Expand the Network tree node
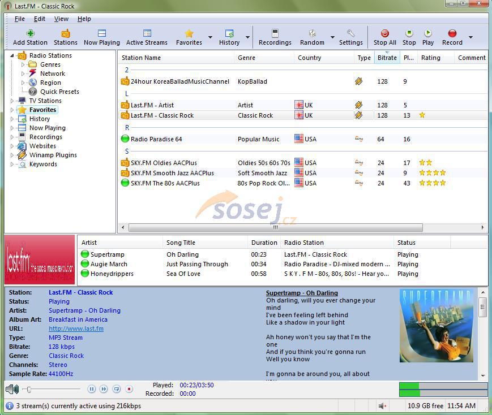The width and height of the screenshot is (492, 415). 23,74
